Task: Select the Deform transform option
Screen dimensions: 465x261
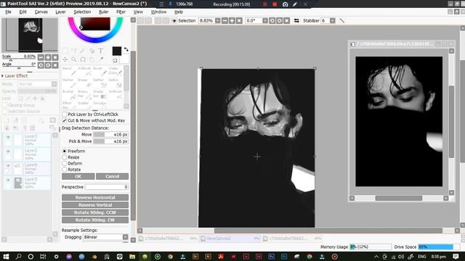Action: [x=65, y=163]
